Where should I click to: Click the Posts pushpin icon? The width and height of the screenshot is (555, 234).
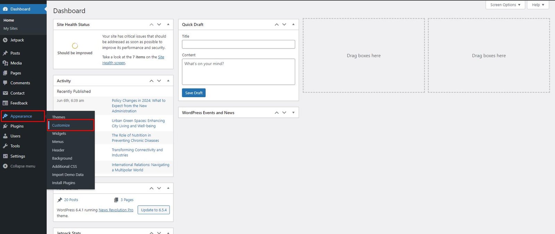coord(5,53)
